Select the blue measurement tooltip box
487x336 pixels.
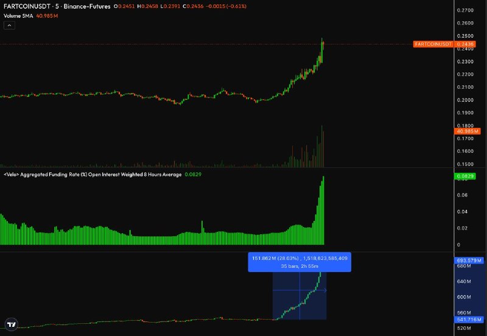point(298,262)
